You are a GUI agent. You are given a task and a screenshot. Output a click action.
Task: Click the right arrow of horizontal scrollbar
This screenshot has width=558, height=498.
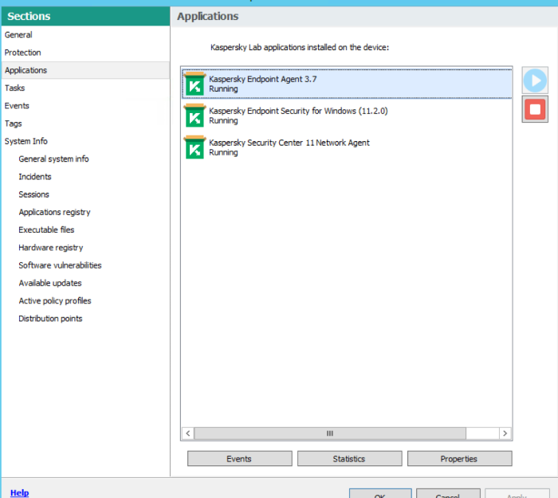[x=505, y=433]
